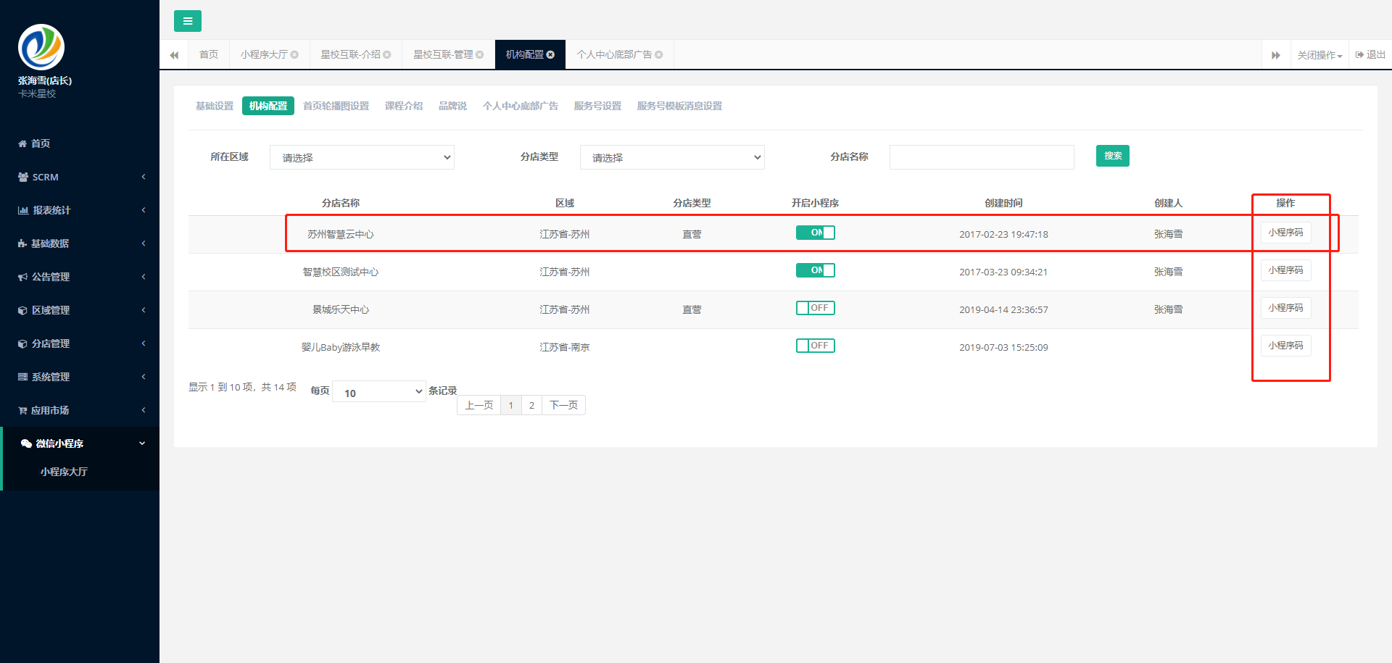Click the tab scroll-right double arrow
The height and width of the screenshot is (663, 1392).
(1276, 55)
